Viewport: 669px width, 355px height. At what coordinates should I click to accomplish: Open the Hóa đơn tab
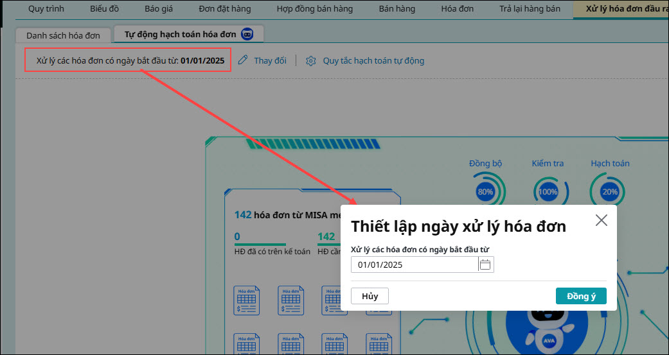click(458, 9)
